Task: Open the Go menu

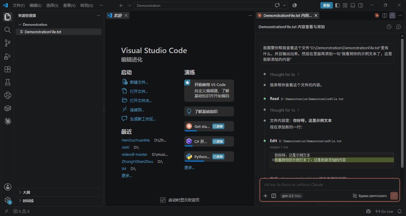Action: pyautogui.click(x=86, y=5)
